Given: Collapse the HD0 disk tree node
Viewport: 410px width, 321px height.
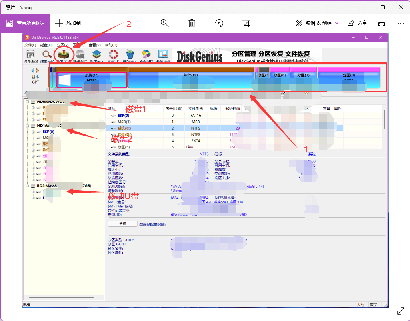Looking at the screenshot, I should 28,102.
